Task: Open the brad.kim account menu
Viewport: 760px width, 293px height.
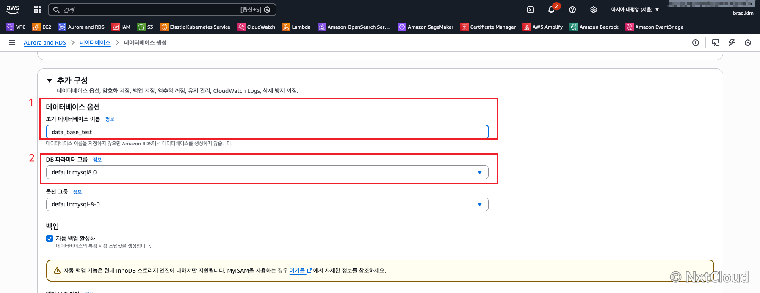Action: (x=743, y=13)
